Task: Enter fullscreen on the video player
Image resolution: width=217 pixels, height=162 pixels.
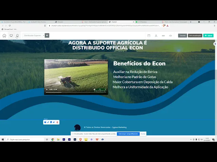Action: [100, 89]
